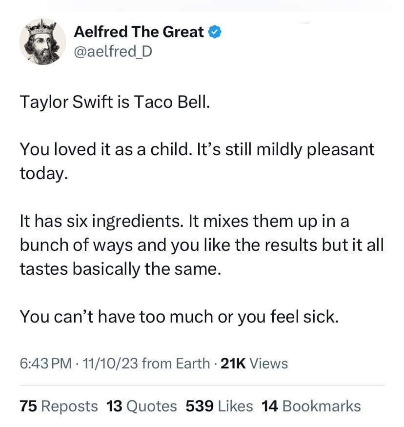Click the 'You loved it as a child' sentence

102,149
